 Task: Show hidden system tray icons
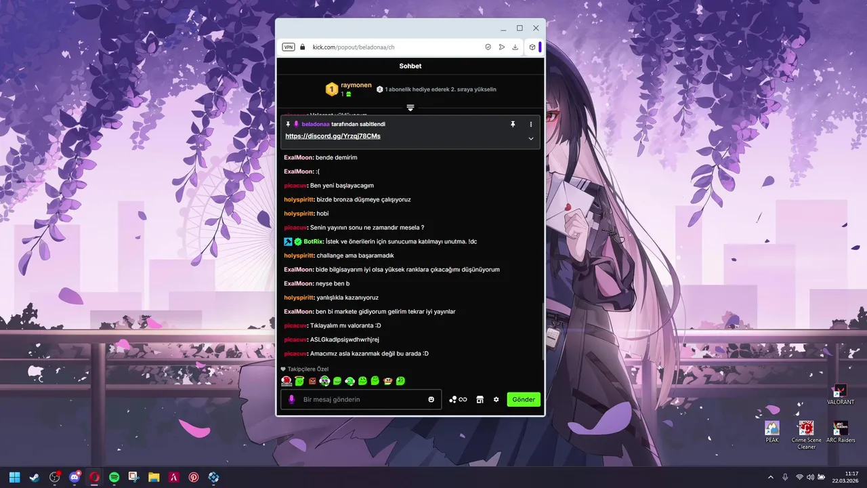pyautogui.click(x=770, y=477)
